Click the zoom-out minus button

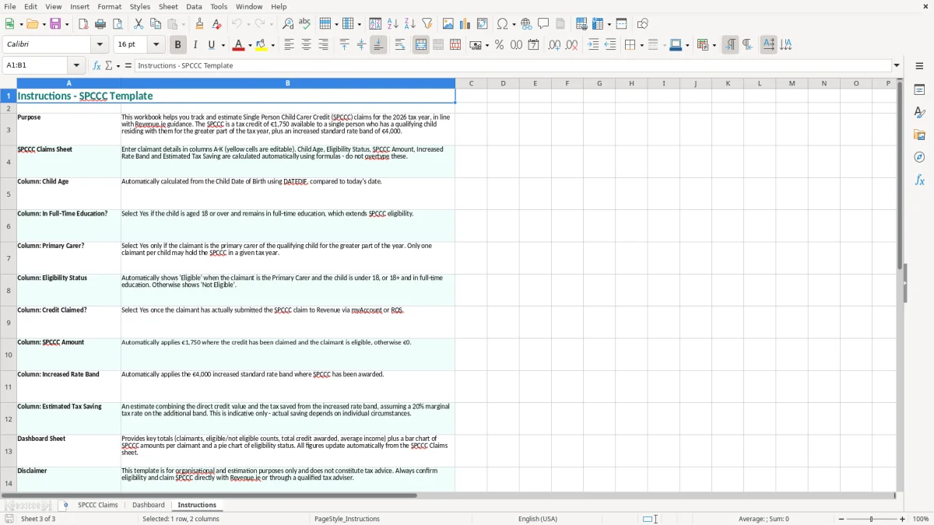(x=840, y=519)
